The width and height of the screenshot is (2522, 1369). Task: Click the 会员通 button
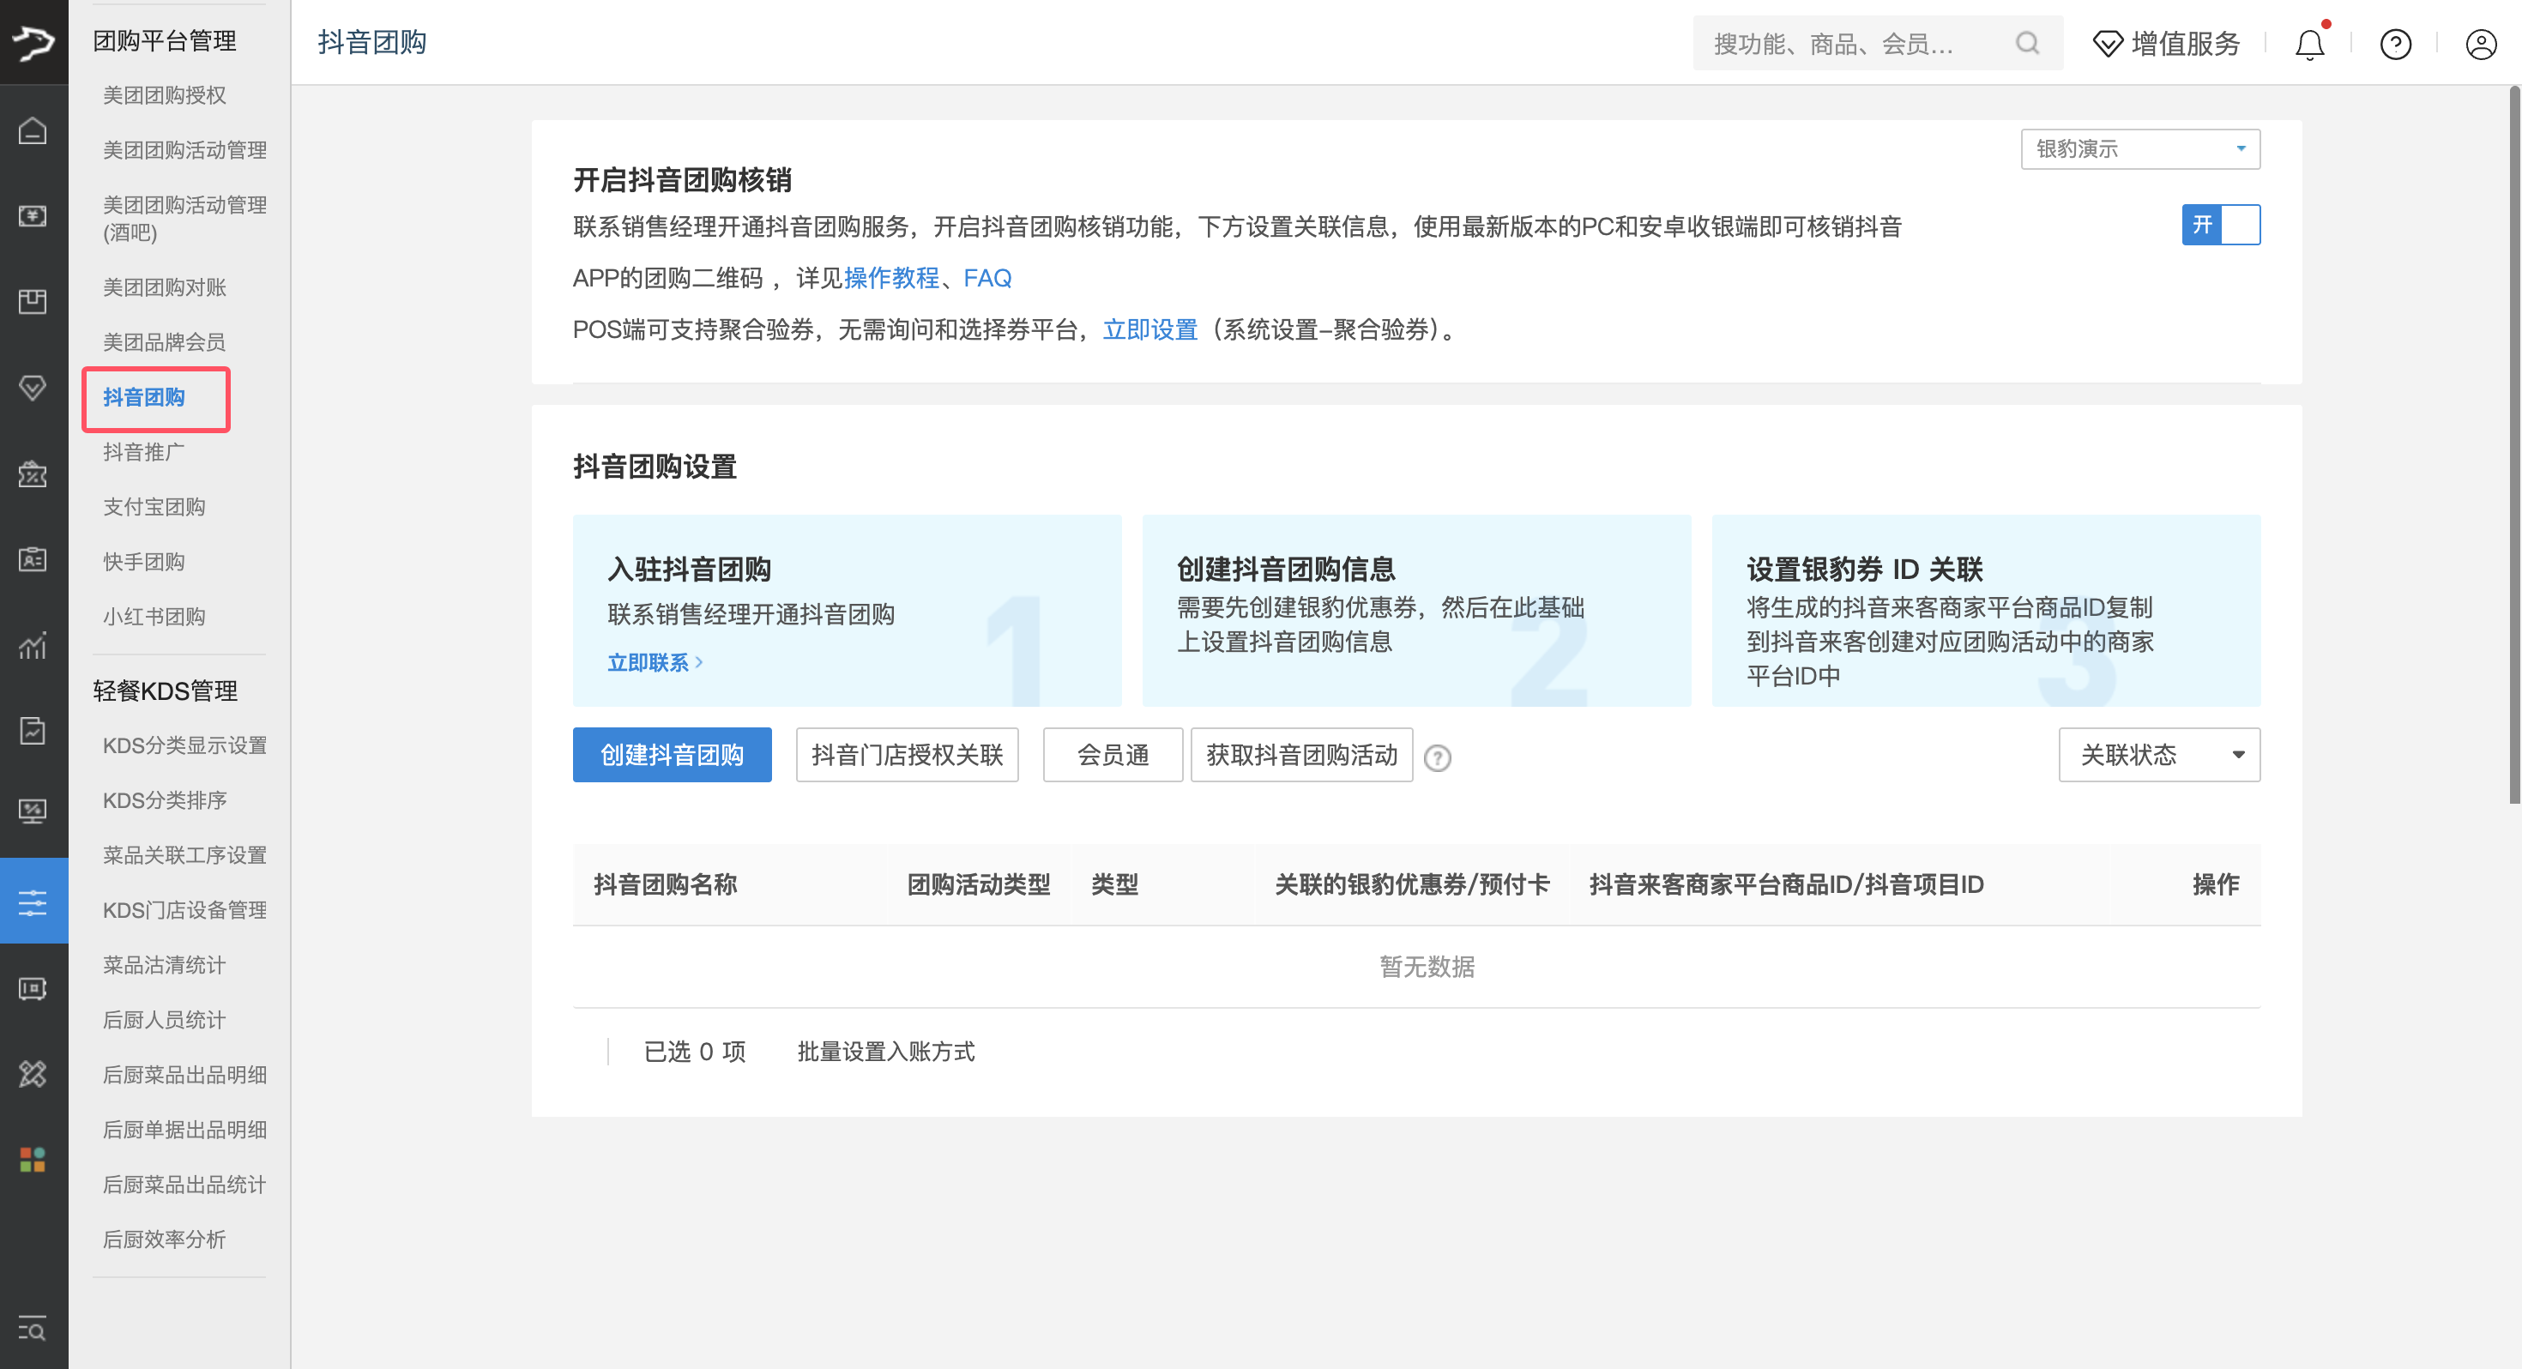point(1113,754)
